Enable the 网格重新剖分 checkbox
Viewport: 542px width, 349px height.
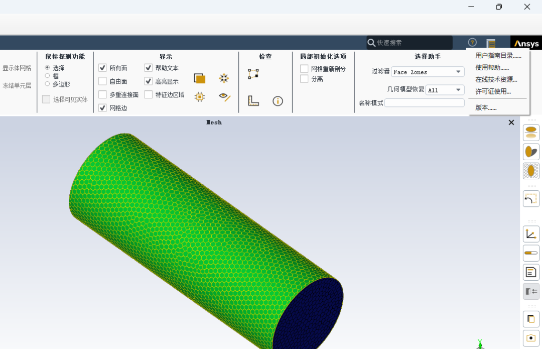304,68
